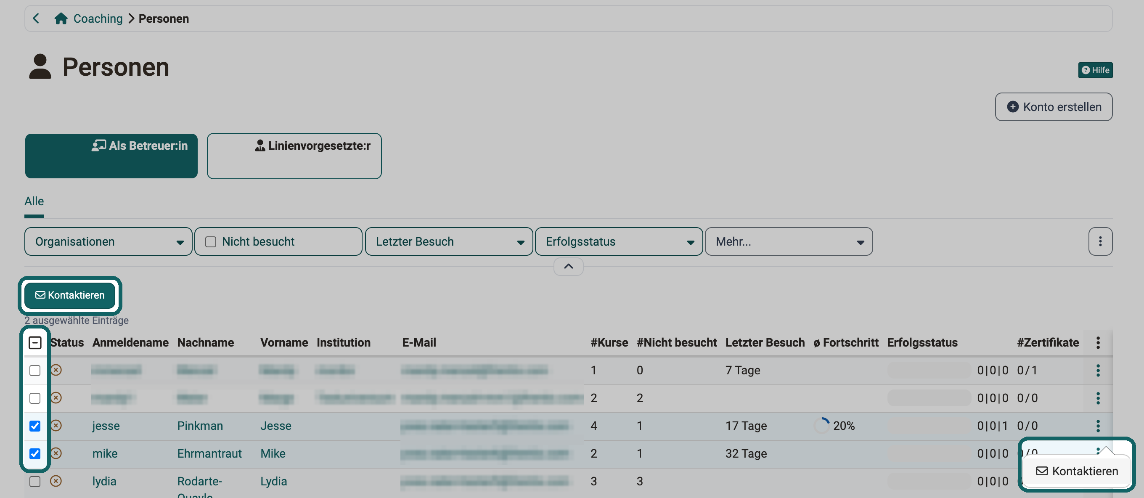Click the back arrow in breadcrumb
The width and height of the screenshot is (1144, 498).
click(x=37, y=19)
